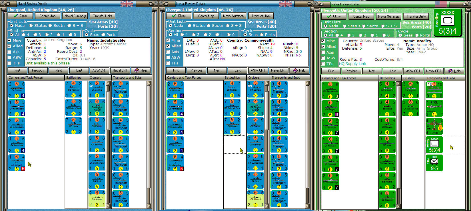The width and height of the screenshot is (471, 211).
Task: Select CV Indomitable in middle Liverpool window
Action: point(175,126)
